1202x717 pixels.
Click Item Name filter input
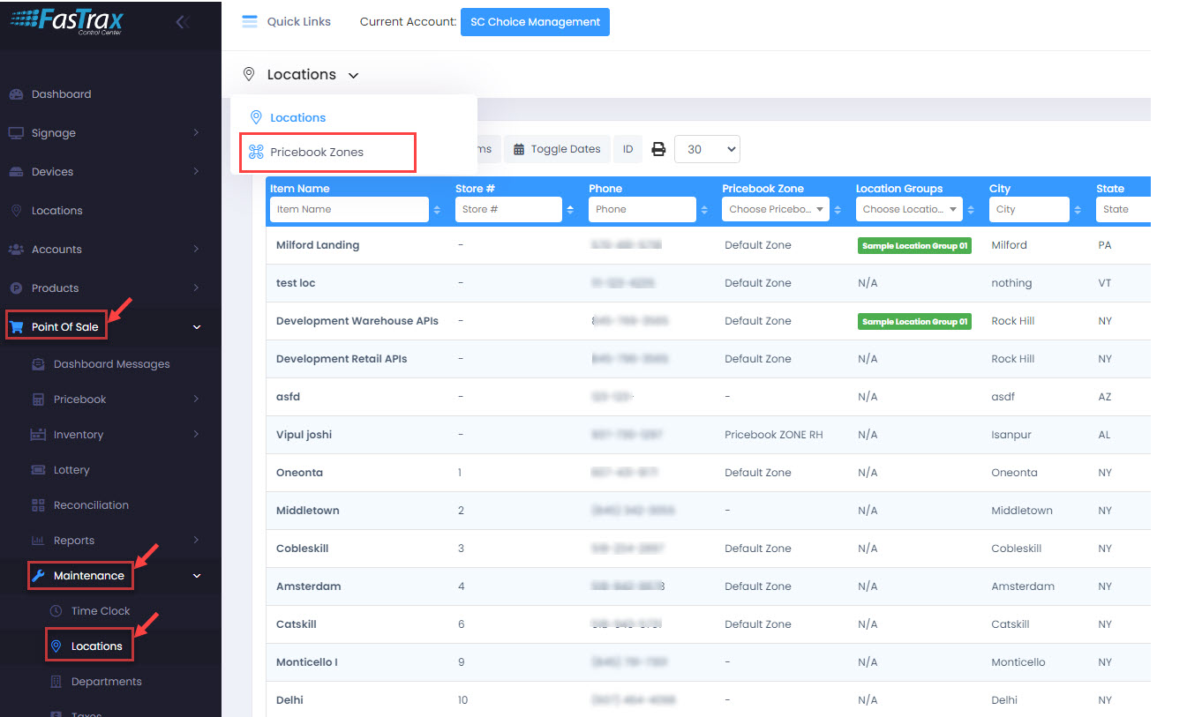[x=349, y=209]
